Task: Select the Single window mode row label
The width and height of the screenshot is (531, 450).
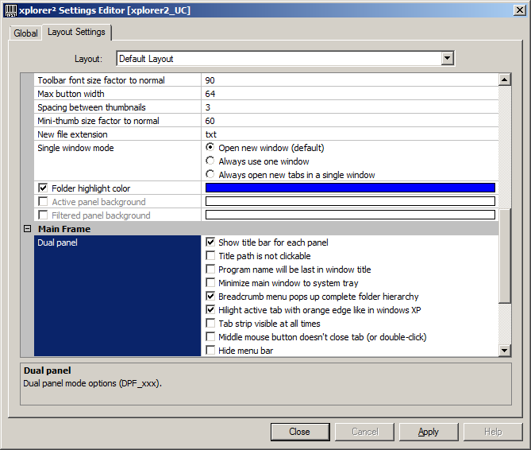Action: point(75,148)
